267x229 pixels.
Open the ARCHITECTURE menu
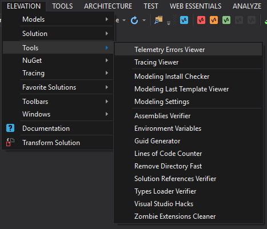click(108, 6)
